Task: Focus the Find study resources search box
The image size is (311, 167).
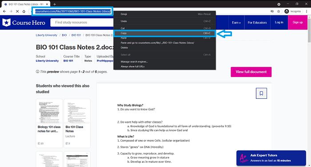Action: 82,22
